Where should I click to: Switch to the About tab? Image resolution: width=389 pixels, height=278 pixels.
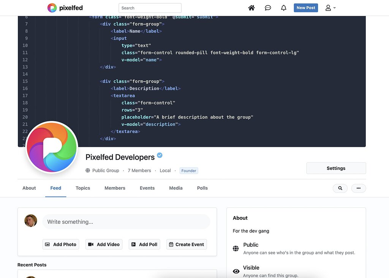click(x=29, y=188)
